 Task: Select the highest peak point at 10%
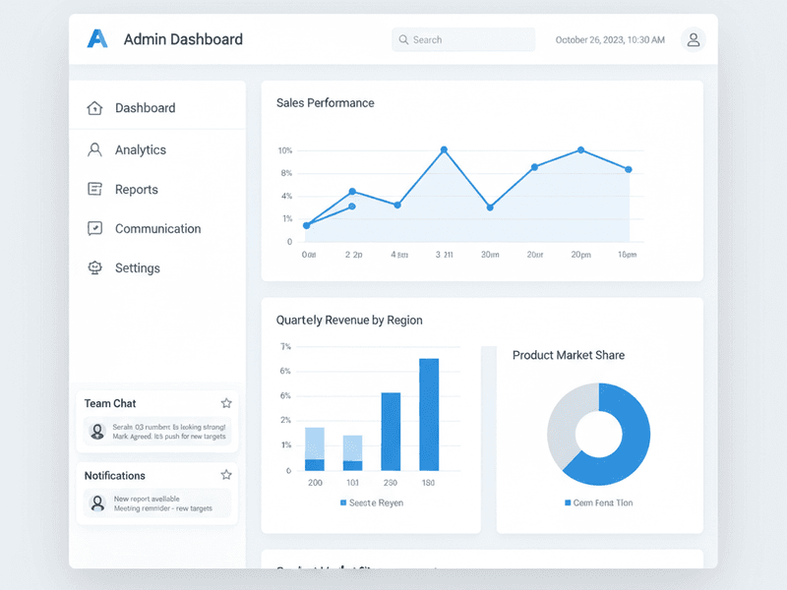(x=445, y=149)
